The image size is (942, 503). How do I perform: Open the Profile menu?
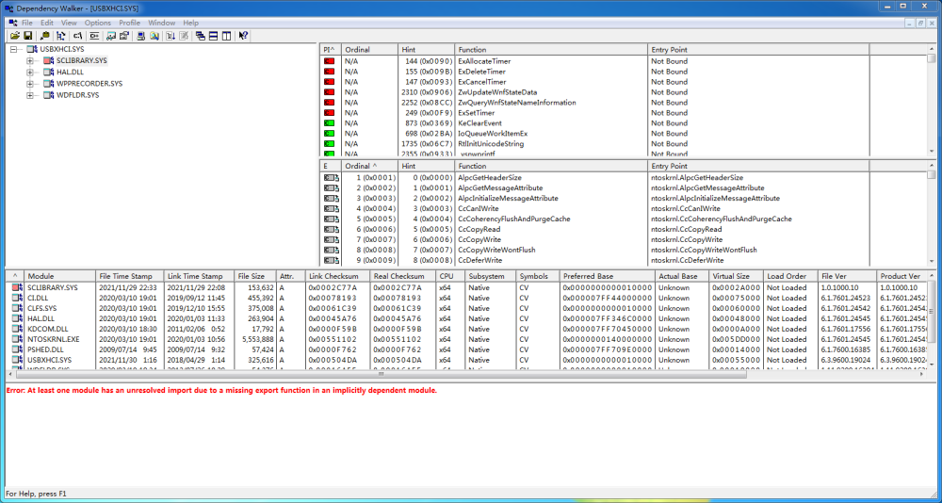coord(129,22)
